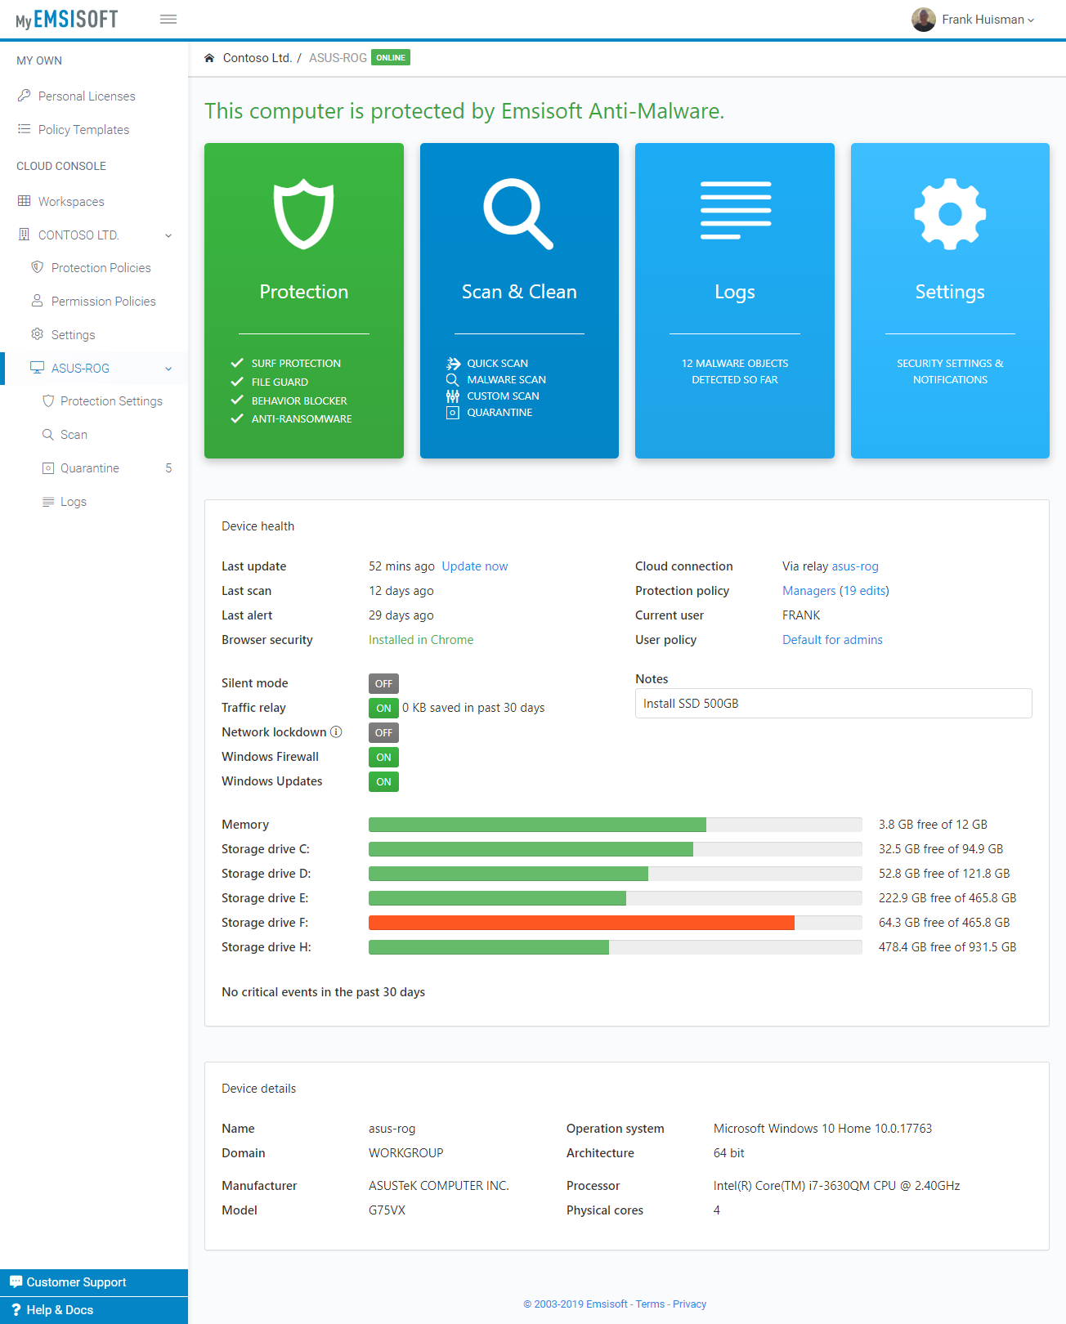Click the Personal Licenses key icon
The width and height of the screenshot is (1066, 1324).
click(x=25, y=96)
